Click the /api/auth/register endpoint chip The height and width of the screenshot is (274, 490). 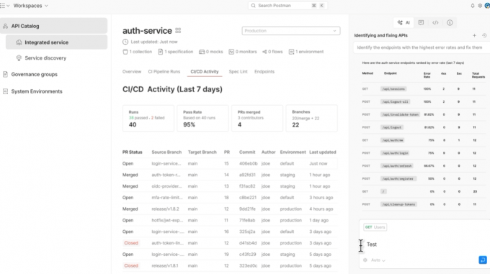(398, 178)
